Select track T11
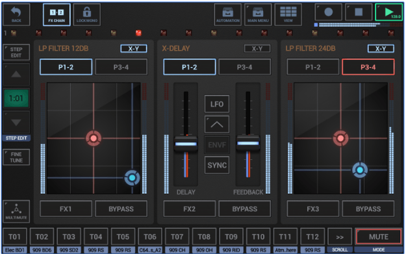 (x=285, y=236)
